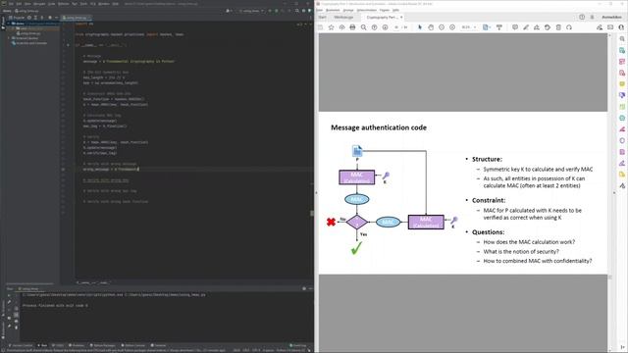This screenshot has width=628, height=353.
Task: Select the venv folder in project tree
Action: (x=24, y=28)
